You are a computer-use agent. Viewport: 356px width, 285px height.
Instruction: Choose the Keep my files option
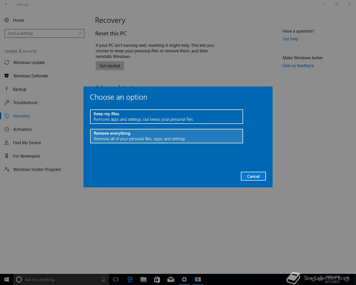click(166, 117)
